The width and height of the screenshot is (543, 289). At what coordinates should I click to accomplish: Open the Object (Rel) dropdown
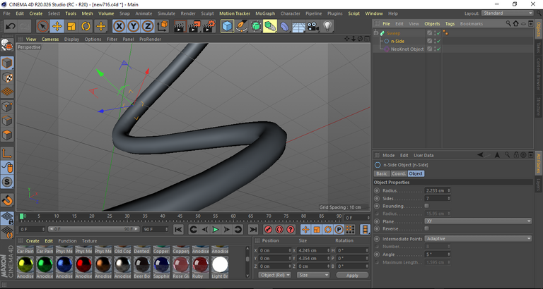[274, 275]
